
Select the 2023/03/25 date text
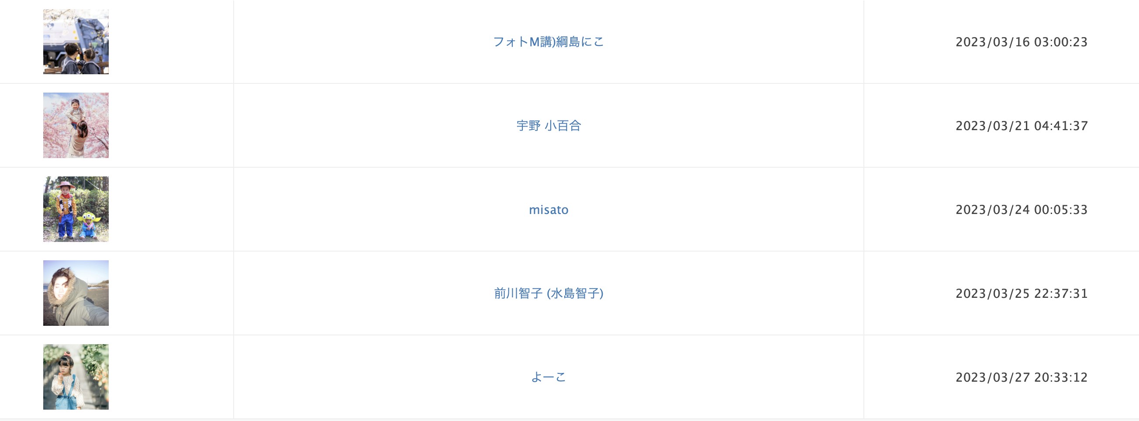coord(993,293)
